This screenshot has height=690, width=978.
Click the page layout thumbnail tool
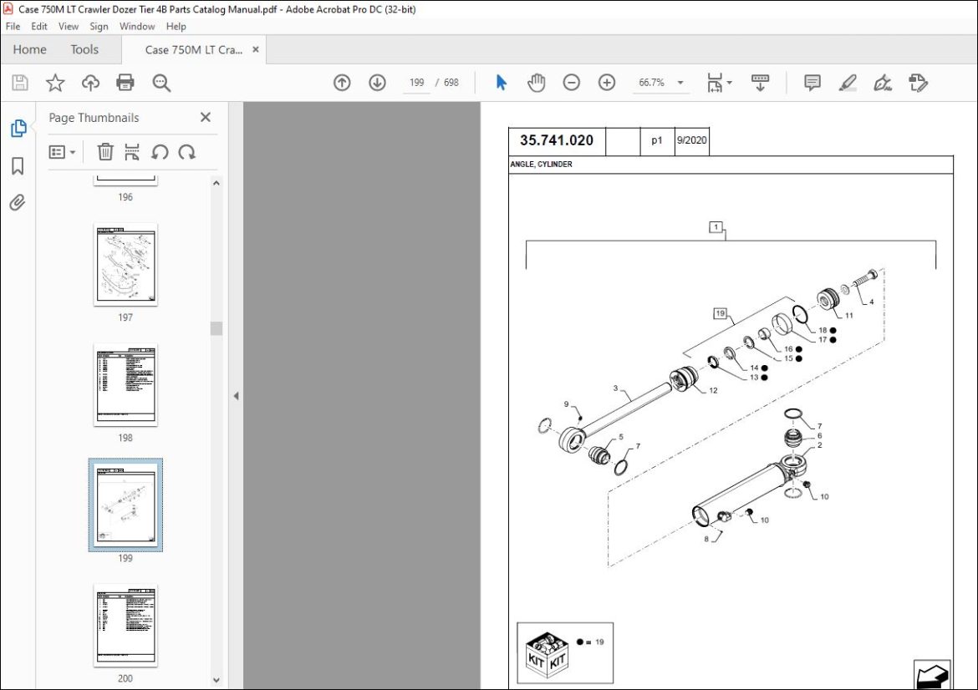[x=131, y=151]
